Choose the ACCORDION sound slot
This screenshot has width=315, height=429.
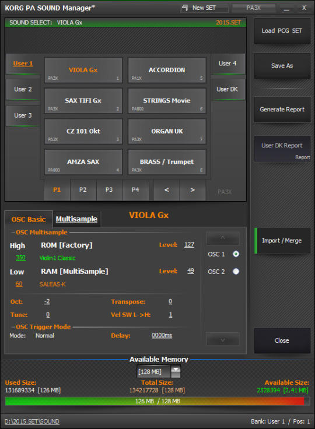(167, 71)
